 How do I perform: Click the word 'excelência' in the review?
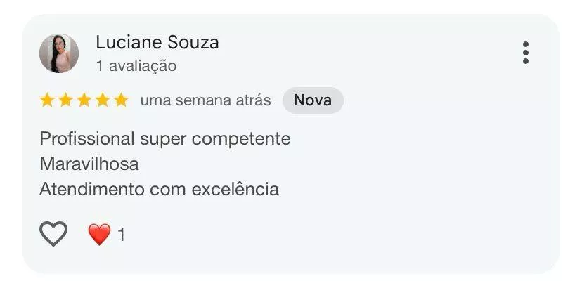[x=235, y=189]
